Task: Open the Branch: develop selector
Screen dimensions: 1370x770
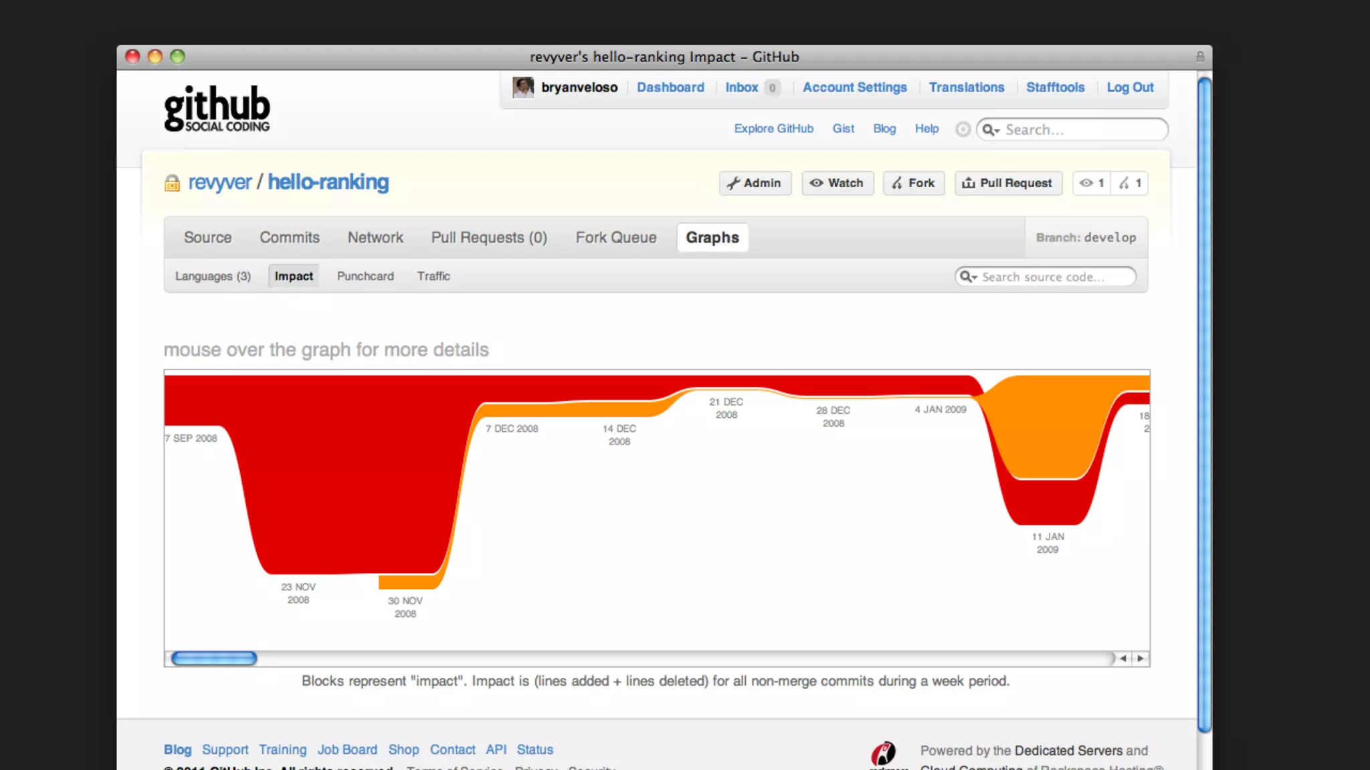Action: pos(1086,237)
